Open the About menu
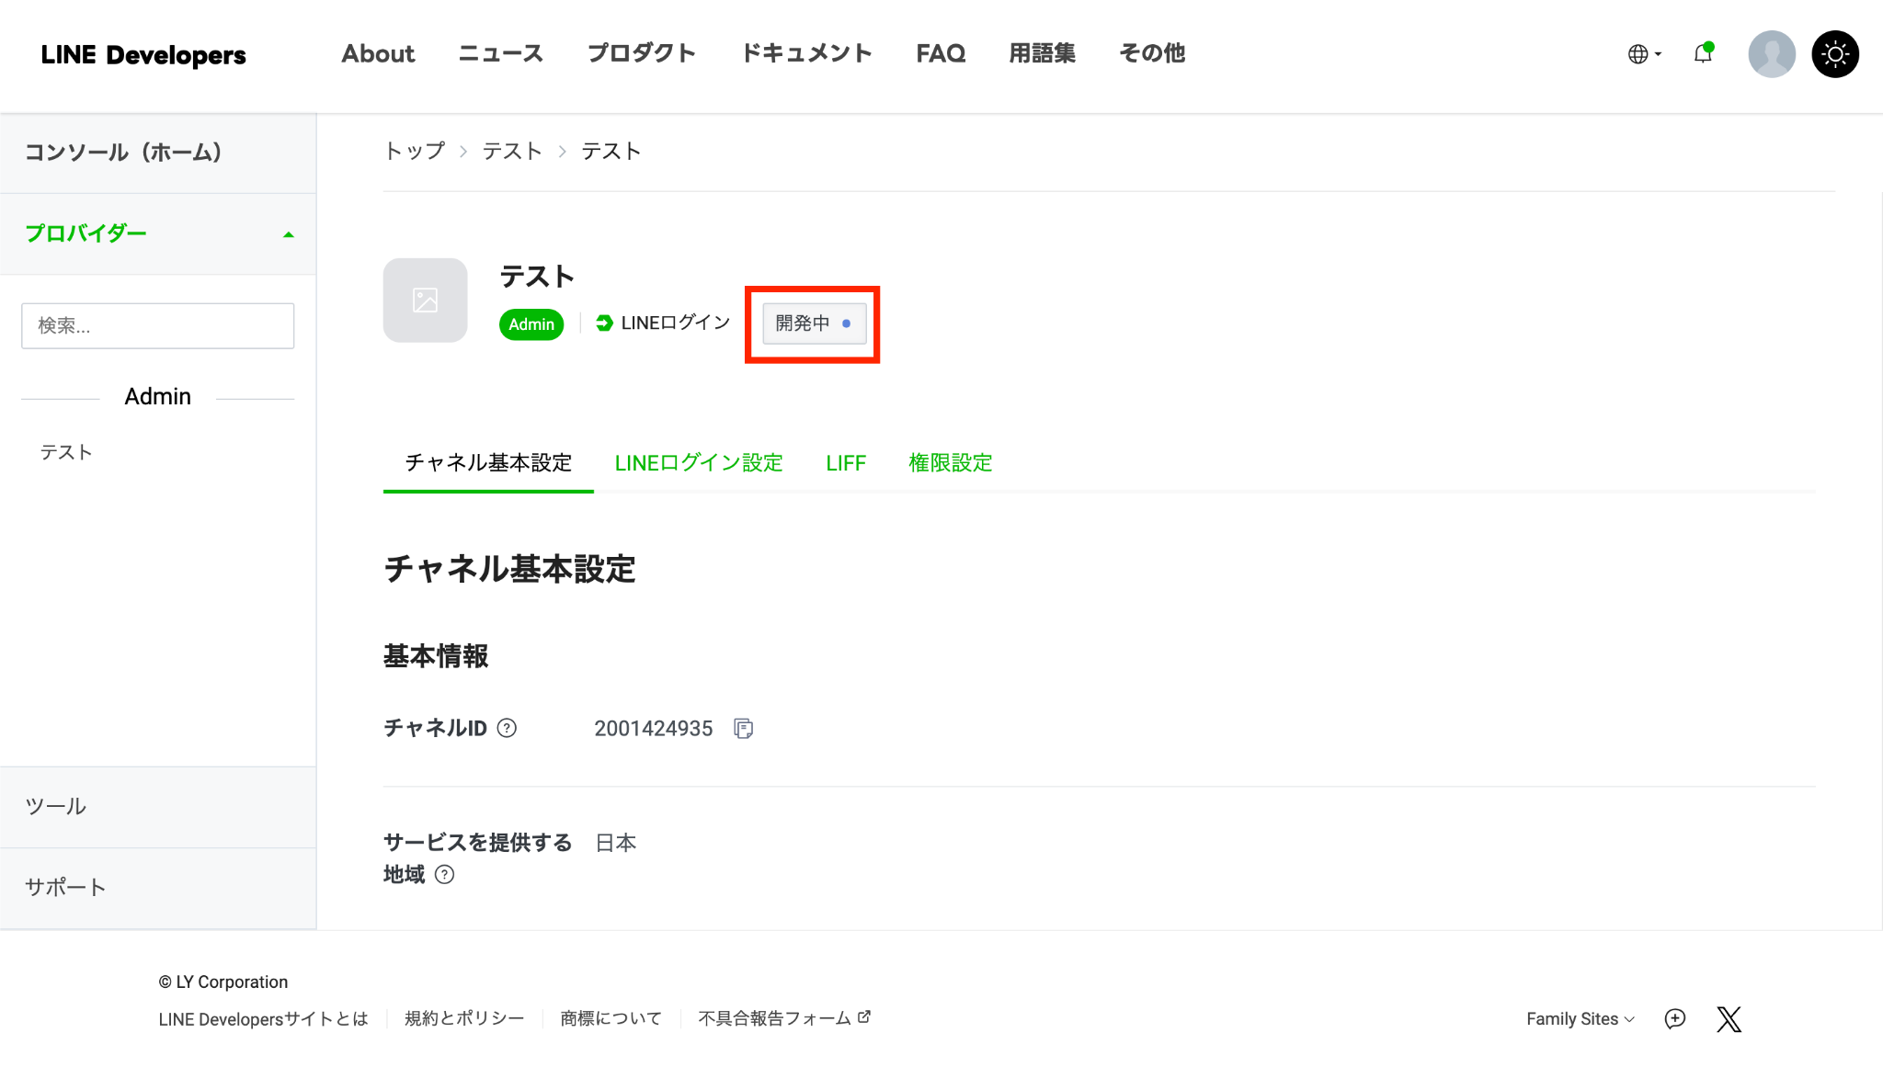This screenshot has height=1067, width=1883. pyautogui.click(x=378, y=53)
